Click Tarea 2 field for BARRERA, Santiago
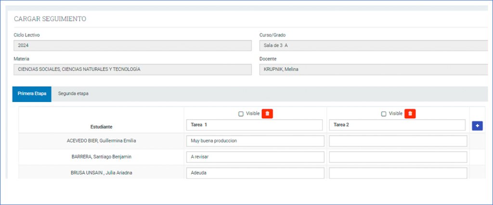493x205 pixels. tap(398, 157)
